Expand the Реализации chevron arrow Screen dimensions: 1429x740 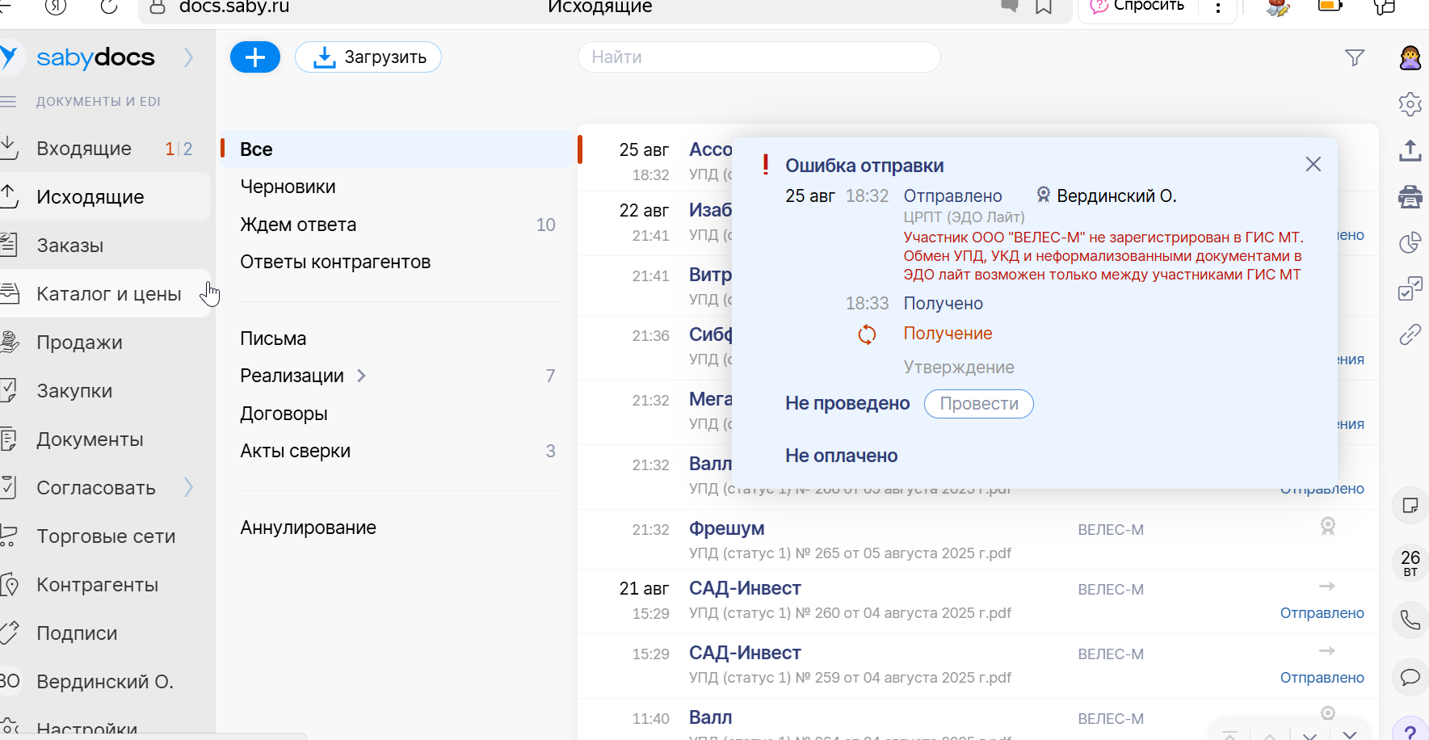tap(362, 376)
